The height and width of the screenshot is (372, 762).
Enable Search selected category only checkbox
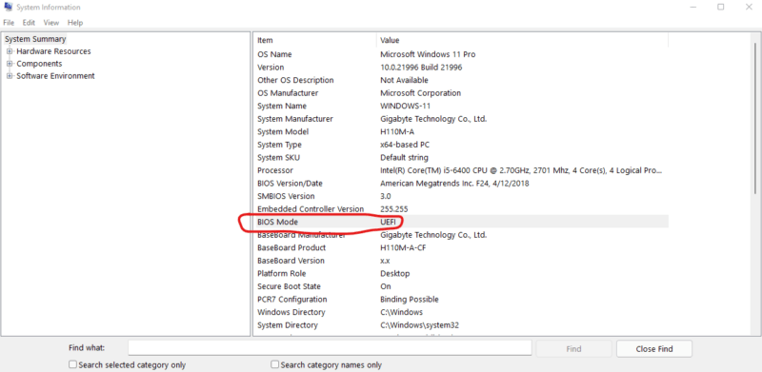[73, 364]
